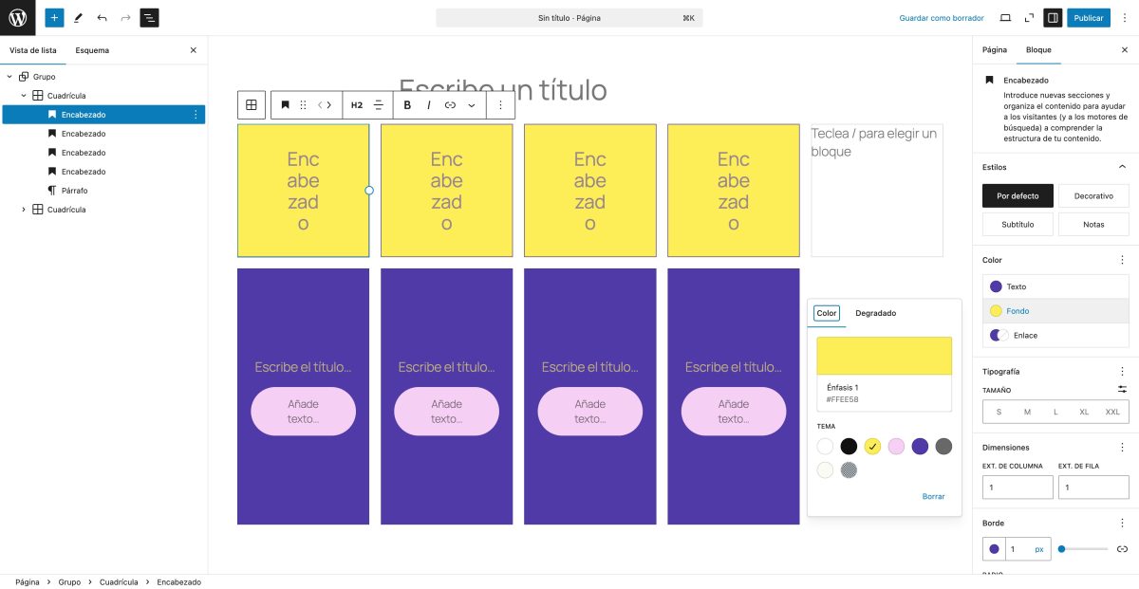Toggle the settings sidebar panel
This screenshot has height=589, width=1139.
coord(1052,17)
